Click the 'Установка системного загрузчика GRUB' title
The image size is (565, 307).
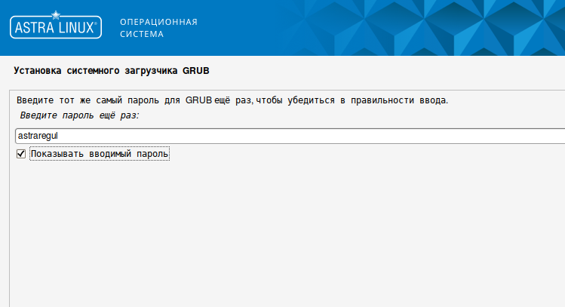(x=112, y=70)
